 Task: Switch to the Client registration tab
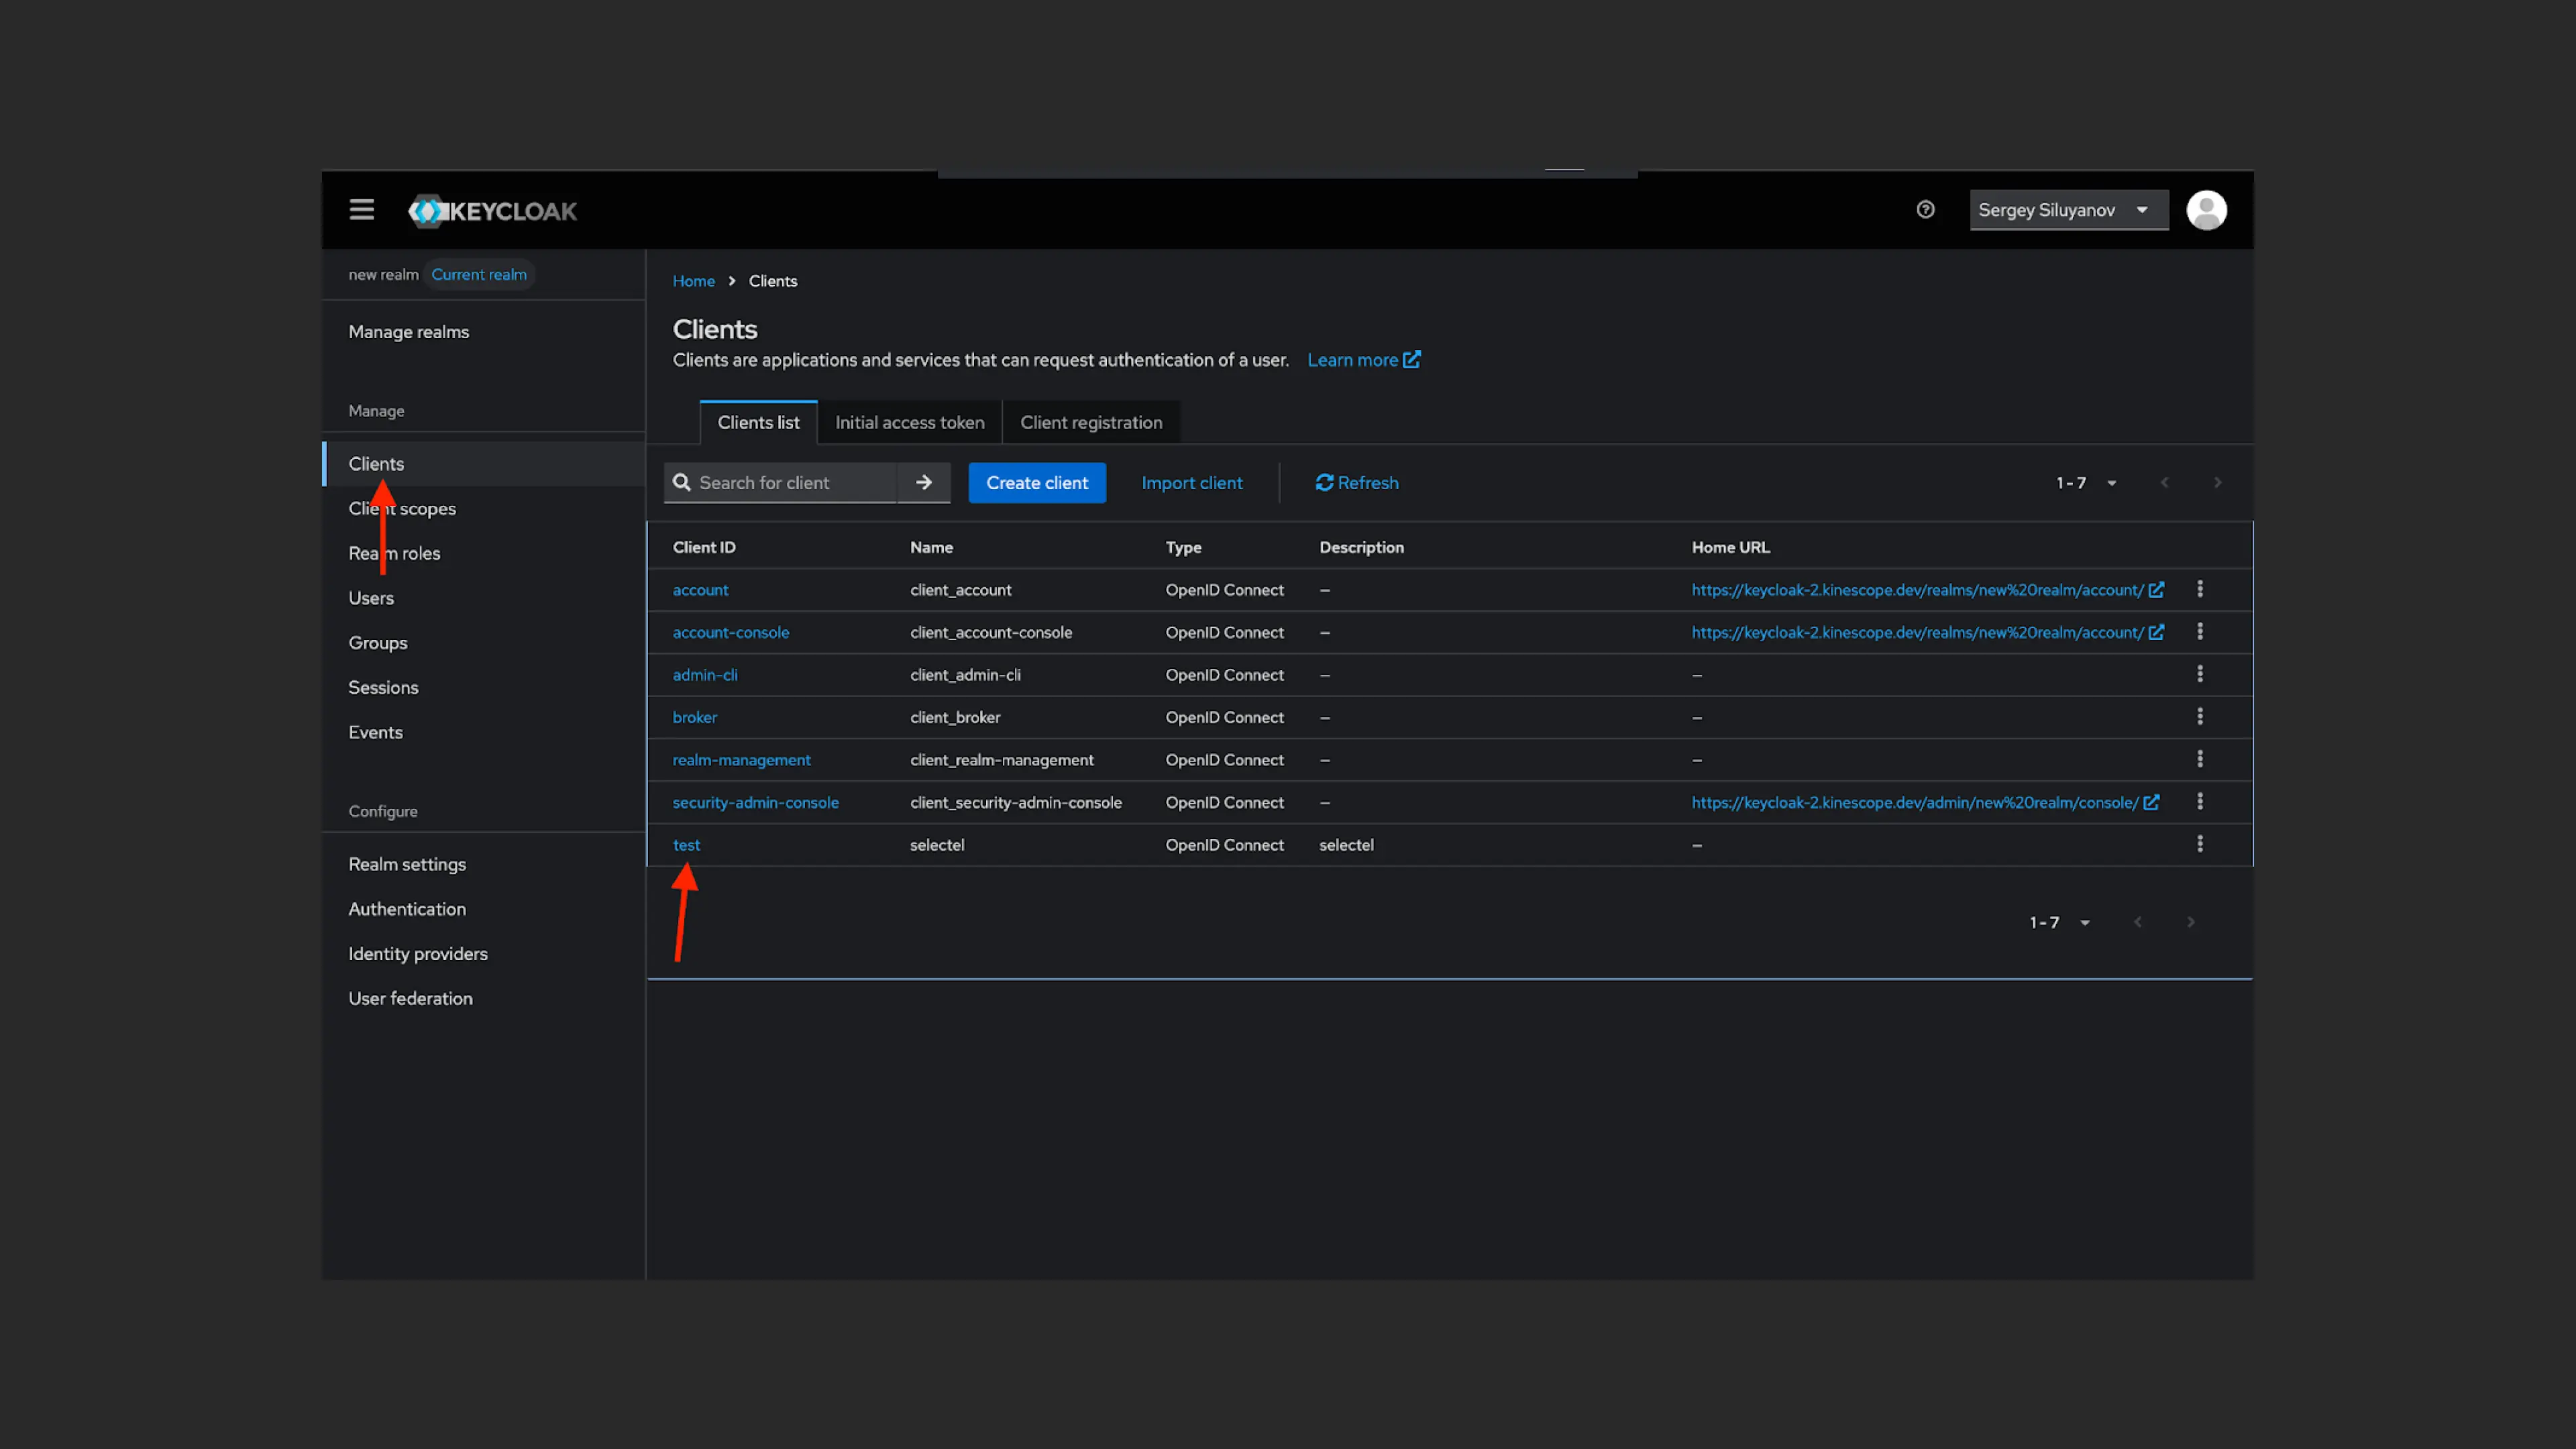(x=1091, y=422)
